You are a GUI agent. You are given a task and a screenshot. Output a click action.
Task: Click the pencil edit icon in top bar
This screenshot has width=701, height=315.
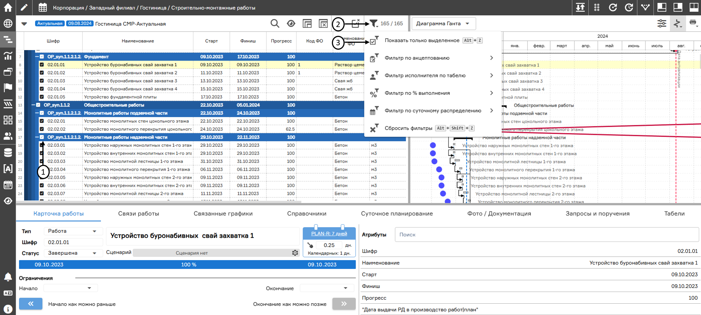coord(24,7)
